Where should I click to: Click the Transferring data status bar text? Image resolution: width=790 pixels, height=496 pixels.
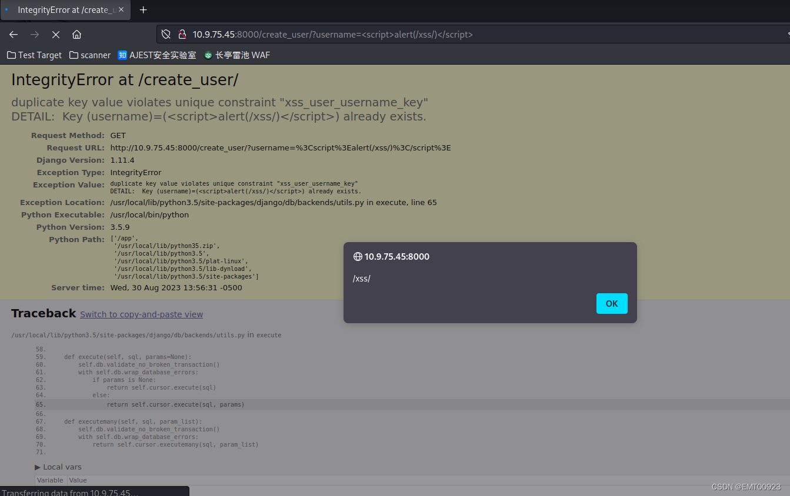[71, 492]
